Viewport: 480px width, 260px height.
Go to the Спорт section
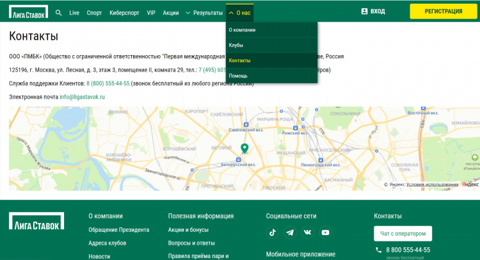94,13
